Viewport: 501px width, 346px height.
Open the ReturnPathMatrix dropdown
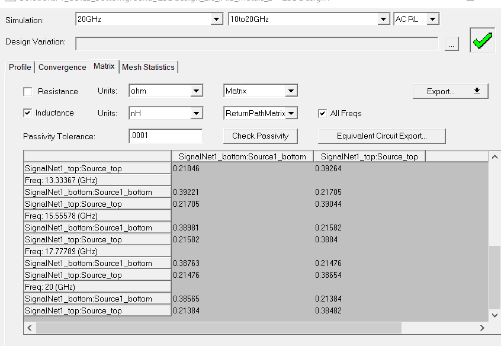(x=291, y=113)
